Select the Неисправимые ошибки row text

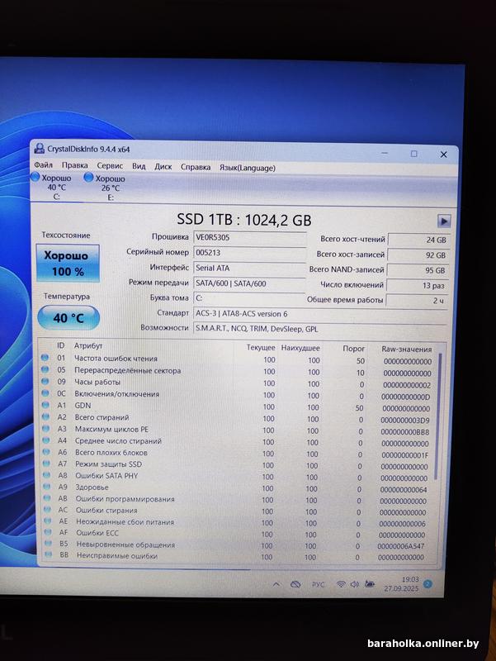click(x=117, y=556)
